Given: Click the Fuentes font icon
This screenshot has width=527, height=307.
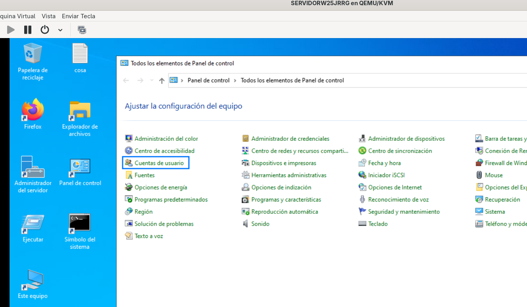Looking at the screenshot, I should 129,175.
